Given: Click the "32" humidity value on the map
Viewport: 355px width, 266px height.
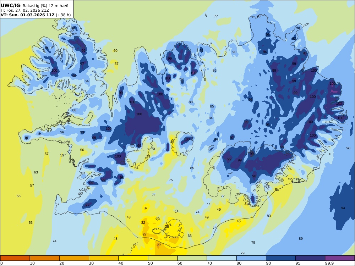Looking at the screenshot, I should click(x=143, y=223).
